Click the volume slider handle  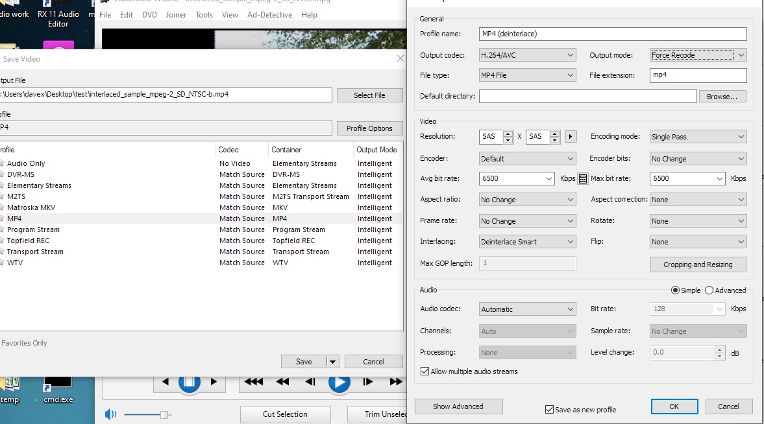(164, 414)
